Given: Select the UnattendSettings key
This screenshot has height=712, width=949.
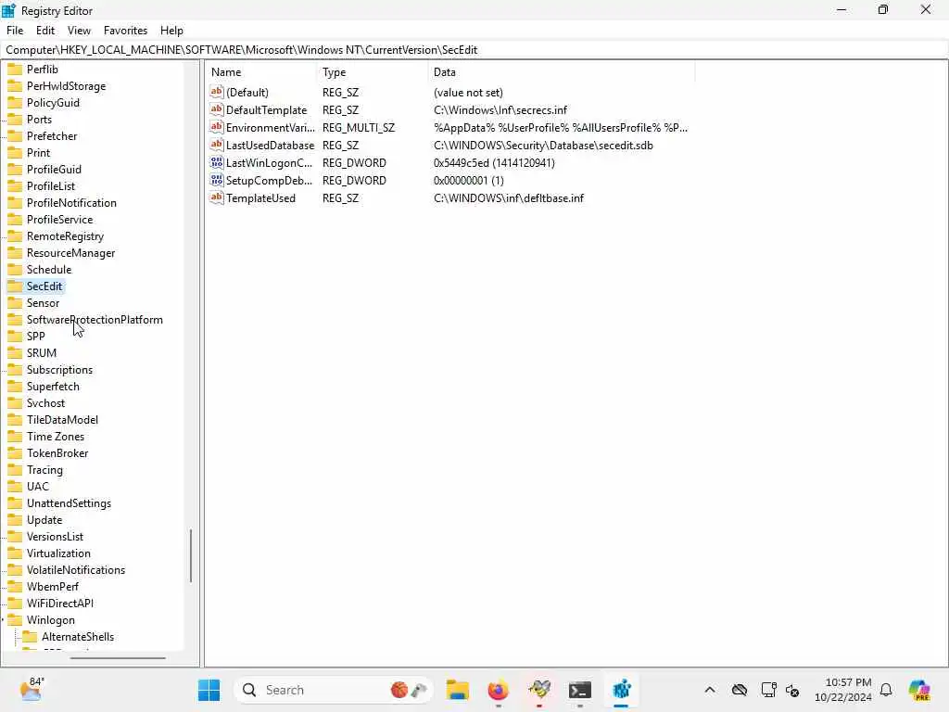Looking at the screenshot, I should pyautogui.click(x=69, y=503).
